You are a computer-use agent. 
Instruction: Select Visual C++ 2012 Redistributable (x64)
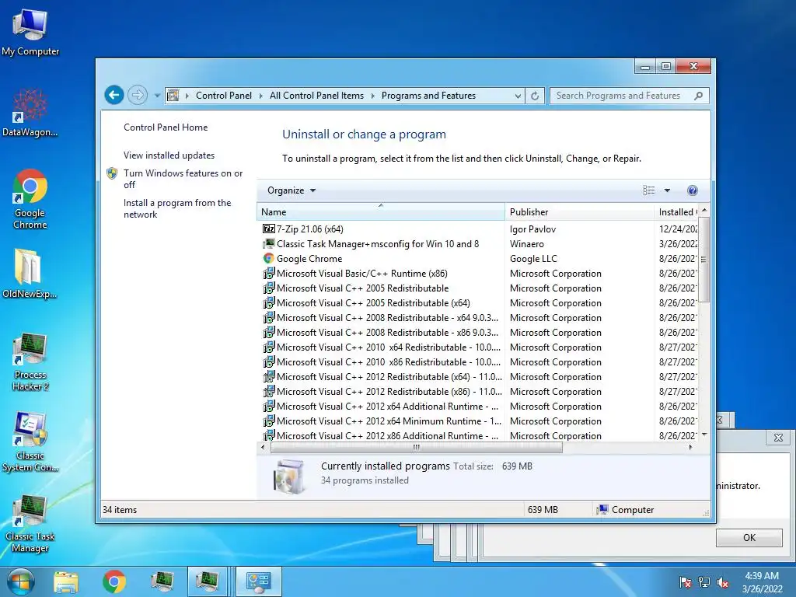(389, 377)
